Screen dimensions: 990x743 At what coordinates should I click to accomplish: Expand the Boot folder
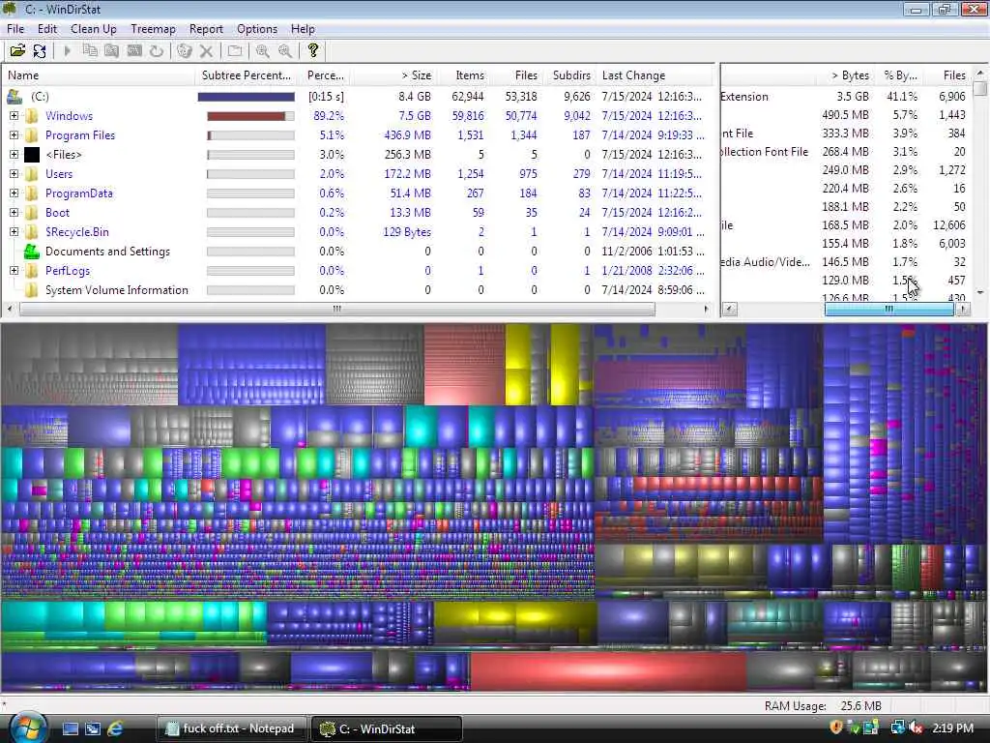[14, 212]
